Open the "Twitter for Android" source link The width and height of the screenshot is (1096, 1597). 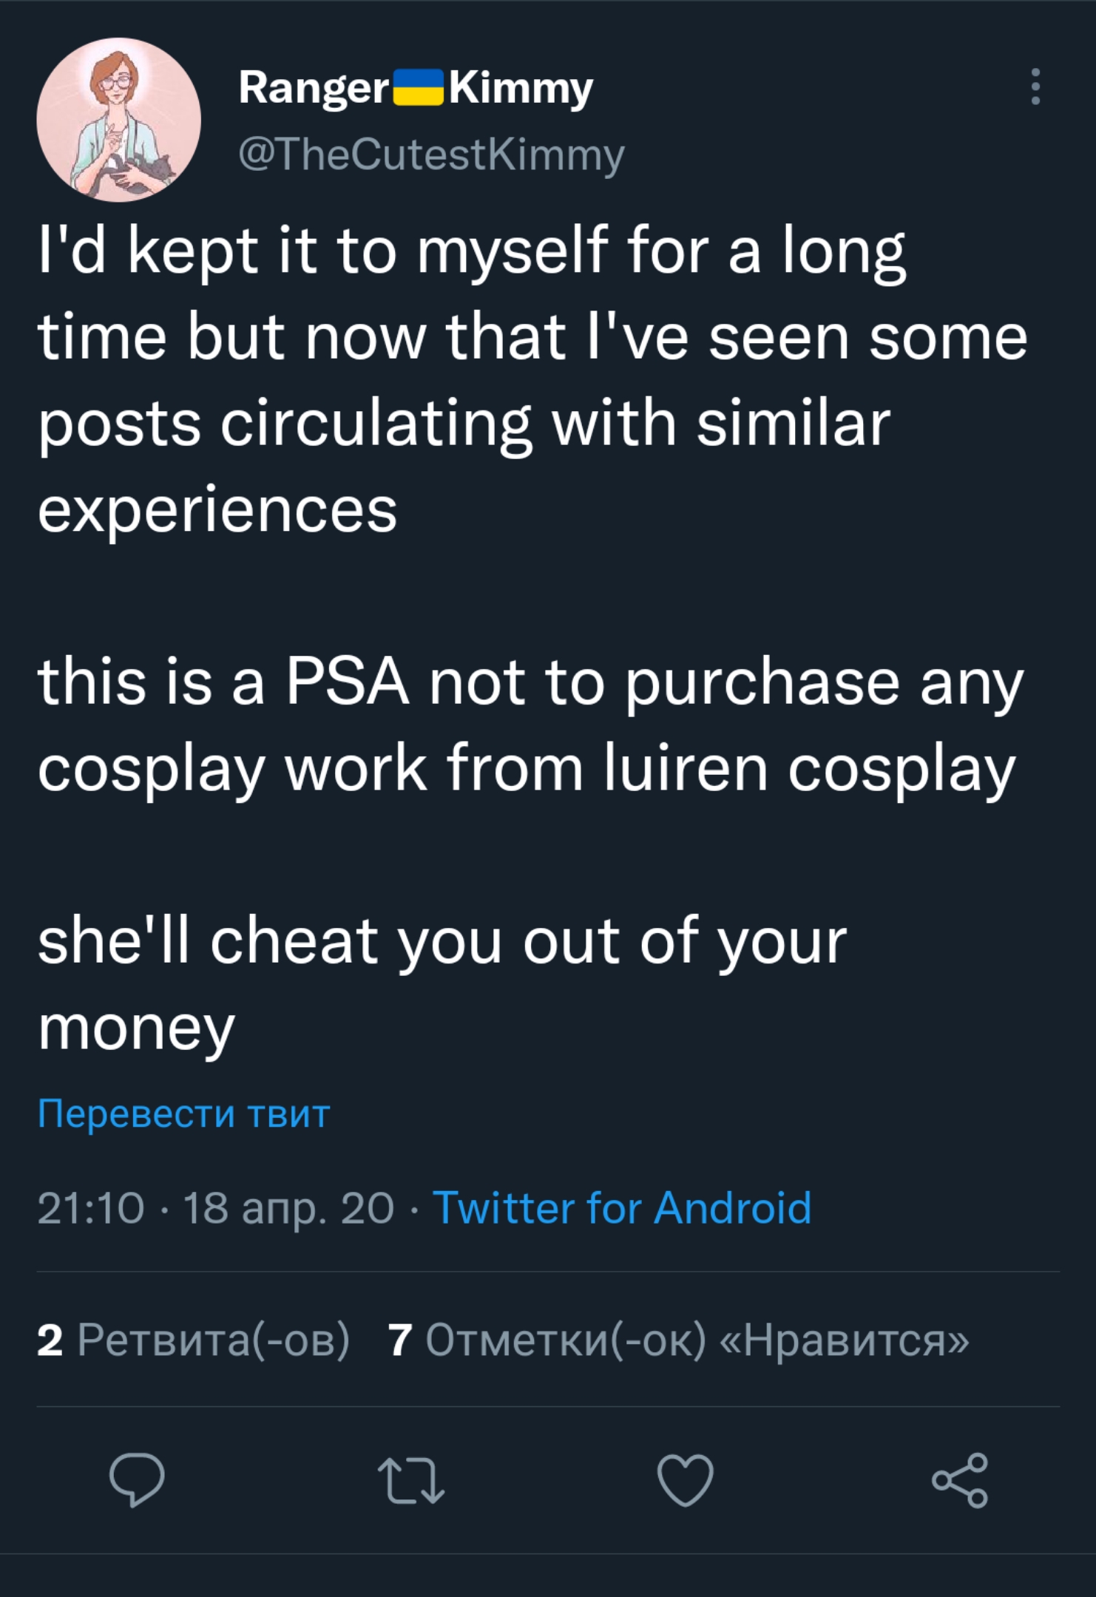(x=621, y=1208)
